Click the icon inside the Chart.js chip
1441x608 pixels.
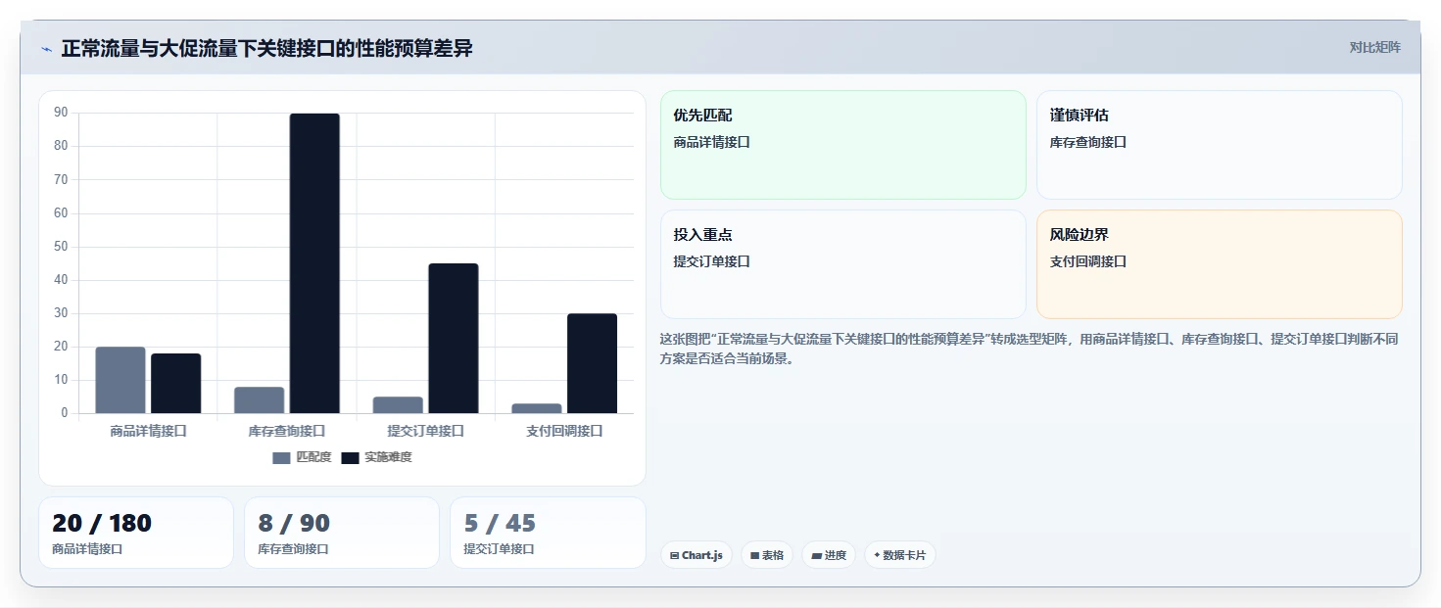coord(674,555)
